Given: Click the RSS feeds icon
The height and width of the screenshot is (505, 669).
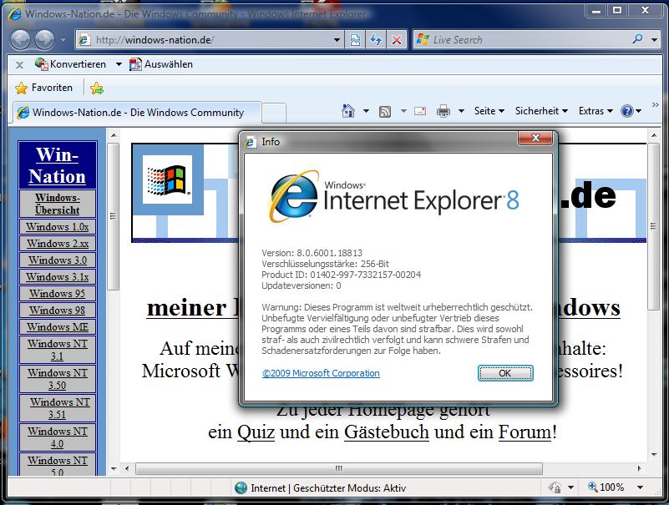Looking at the screenshot, I should coord(385,111).
